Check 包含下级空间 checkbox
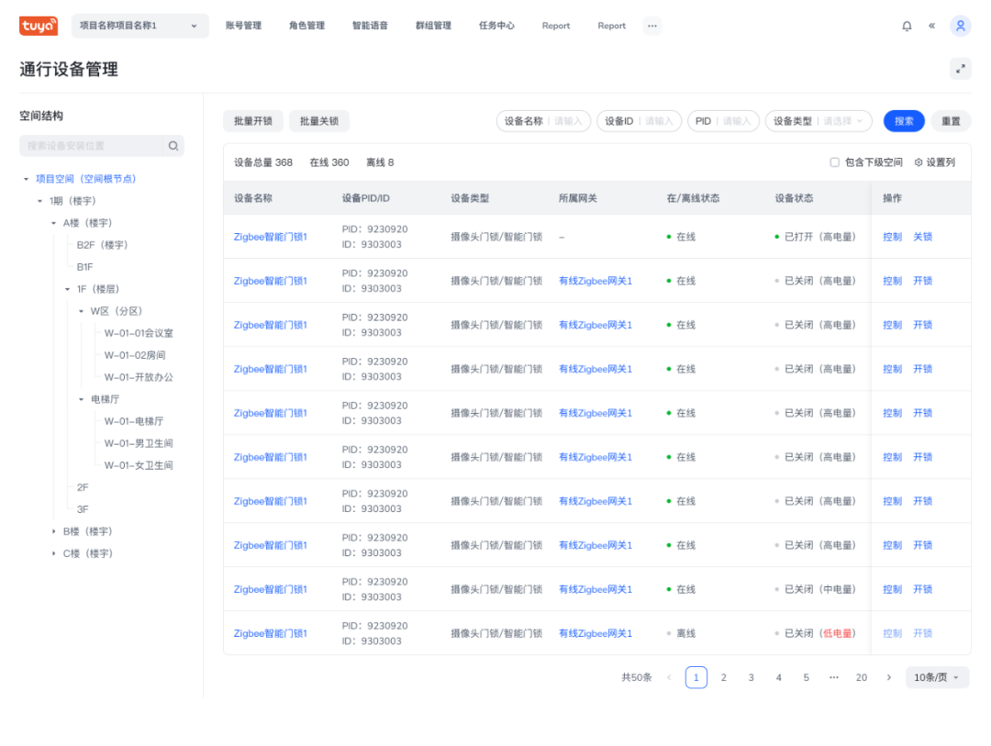991x746 pixels. [834, 162]
